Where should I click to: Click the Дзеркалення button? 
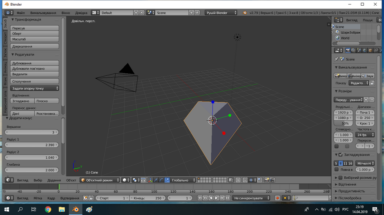(35, 46)
